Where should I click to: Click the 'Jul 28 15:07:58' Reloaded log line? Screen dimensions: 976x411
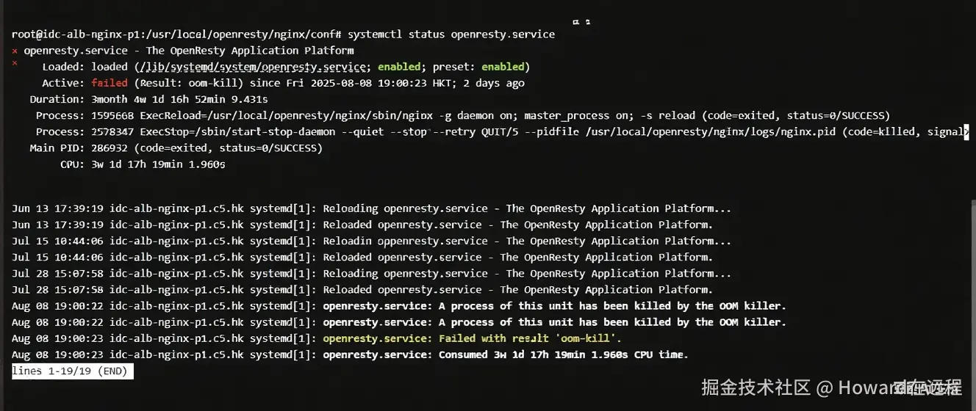(362, 289)
